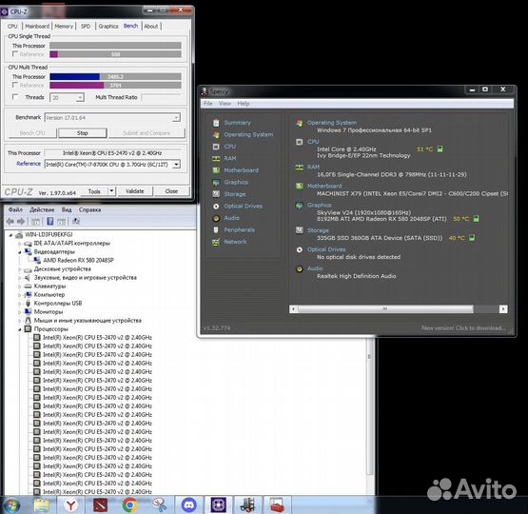Launch Chrome from the taskbar

point(129,505)
